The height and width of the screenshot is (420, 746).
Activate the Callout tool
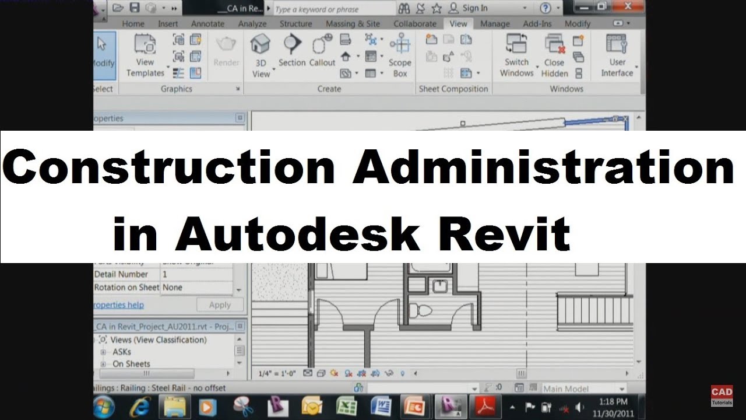click(322, 51)
